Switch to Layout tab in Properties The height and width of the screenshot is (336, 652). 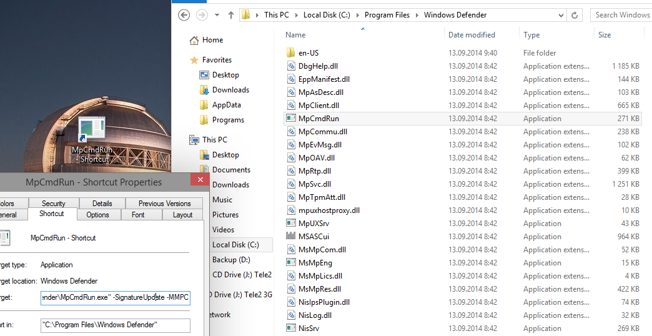tap(182, 215)
